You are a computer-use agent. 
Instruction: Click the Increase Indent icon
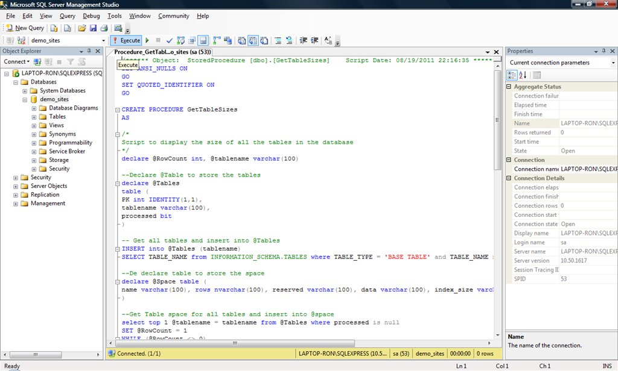(x=314, y=40)
